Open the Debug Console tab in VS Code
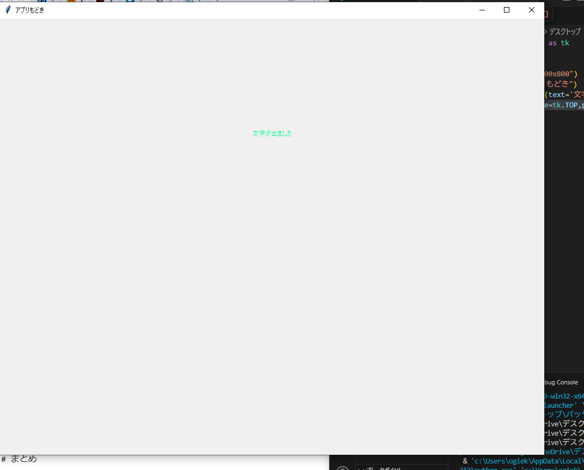The width and height of the screenshot is (584, 470). click(x=561, y=382)
